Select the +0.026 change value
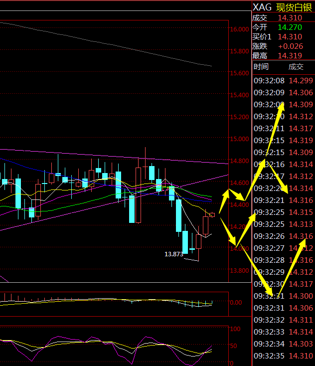This screenshot has width=315, height=366. point(291,46)
